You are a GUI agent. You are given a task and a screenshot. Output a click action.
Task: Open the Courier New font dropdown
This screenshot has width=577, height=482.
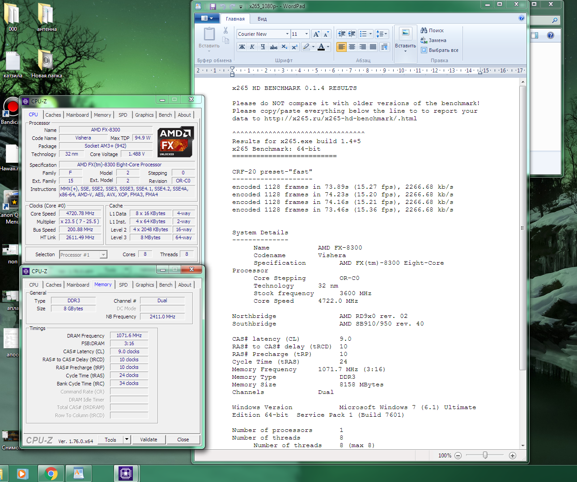point(287,34)
